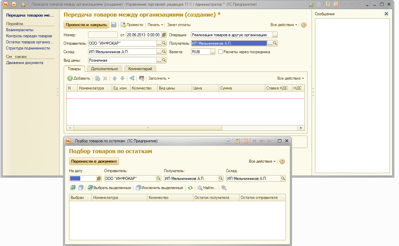Open calculator icon in Подбор window title bar
The image size is (399, 246).
(237, 141)
